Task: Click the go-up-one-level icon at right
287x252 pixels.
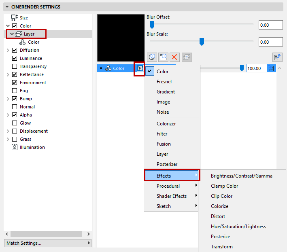Action: (277, 57)
